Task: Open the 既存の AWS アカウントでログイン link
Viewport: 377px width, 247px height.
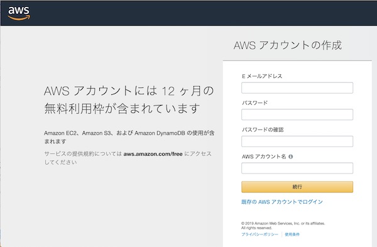Action: (282, 202)
